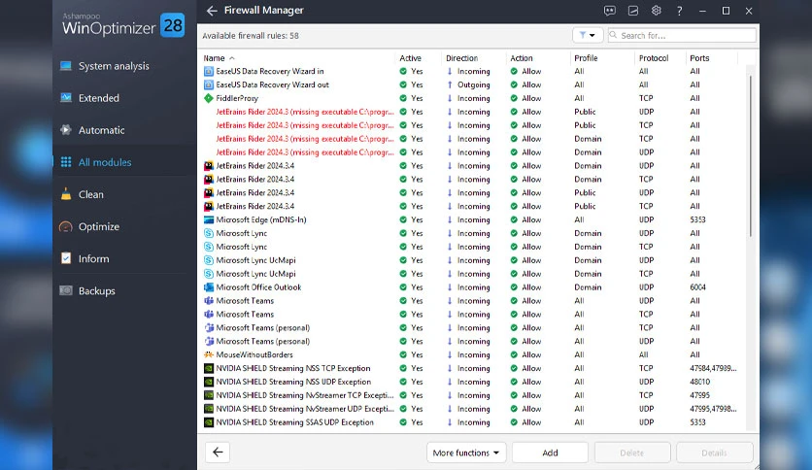
Task: Sort by the Name column header
Action: [x=214, y=58]
